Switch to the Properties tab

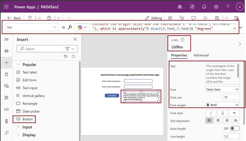click(179, 55)
